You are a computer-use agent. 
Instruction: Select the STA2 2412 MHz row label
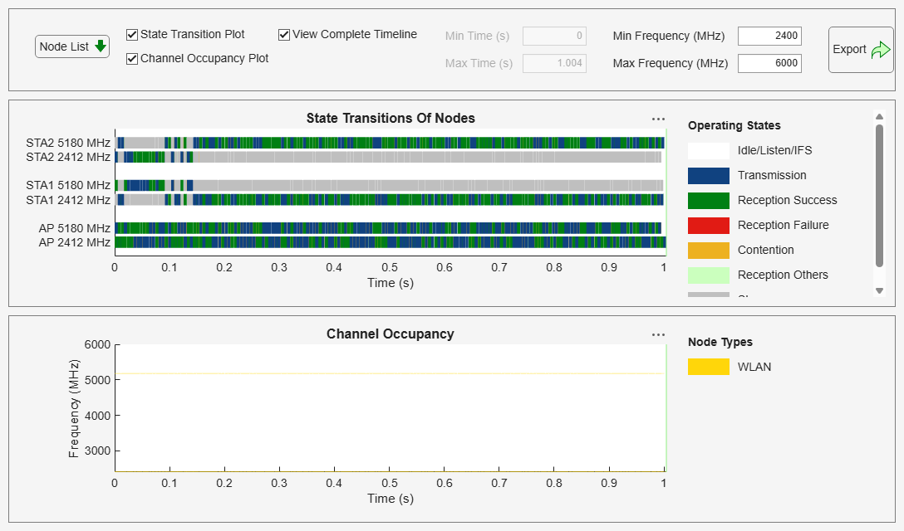68,158
